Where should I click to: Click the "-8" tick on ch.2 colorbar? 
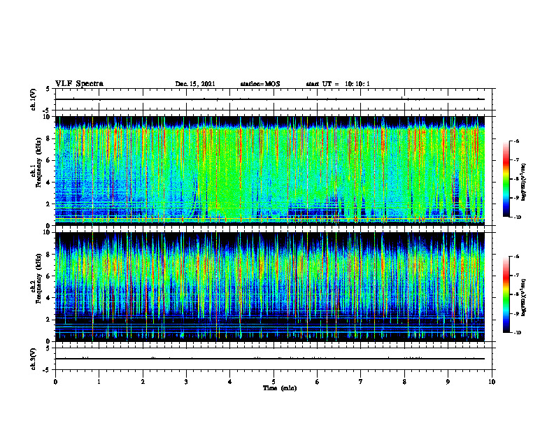516,294
